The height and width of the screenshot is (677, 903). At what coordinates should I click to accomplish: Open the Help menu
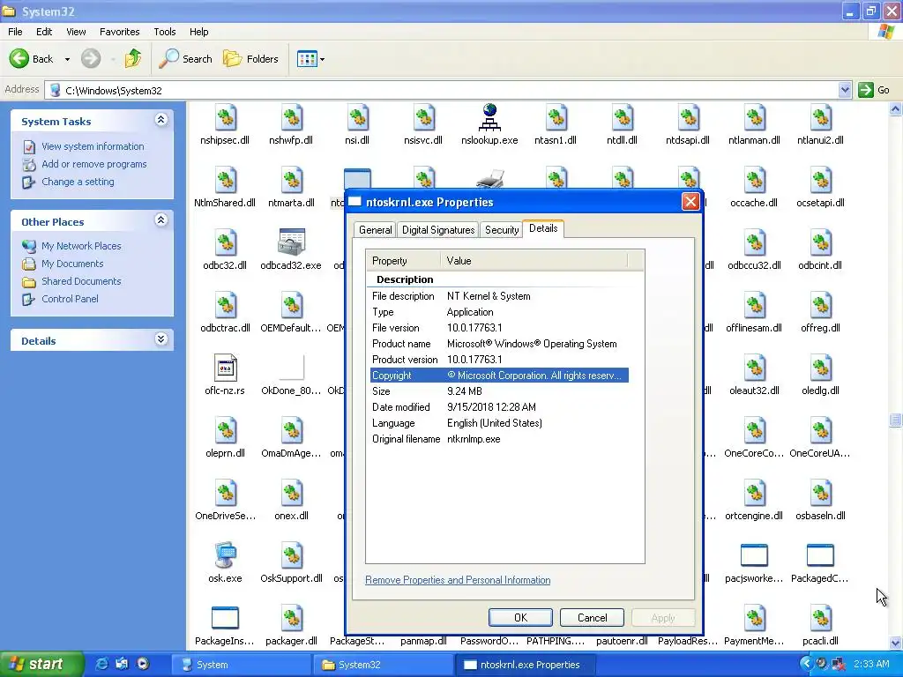coord(198,32)
